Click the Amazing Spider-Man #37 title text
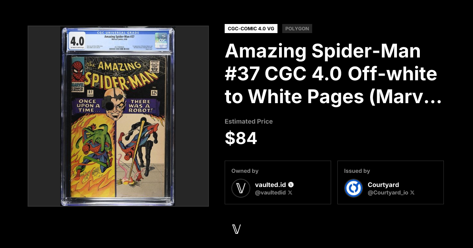The image size is (473, 248). [333, 74]
